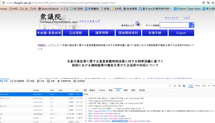Screen dimensions: 215x123
Task: Open the サイトマップ link
Action: (x=171, y=18)
